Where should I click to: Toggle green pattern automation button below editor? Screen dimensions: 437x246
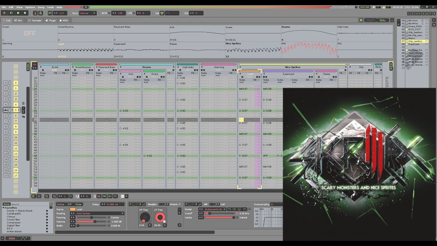click(x=33, y=196)
